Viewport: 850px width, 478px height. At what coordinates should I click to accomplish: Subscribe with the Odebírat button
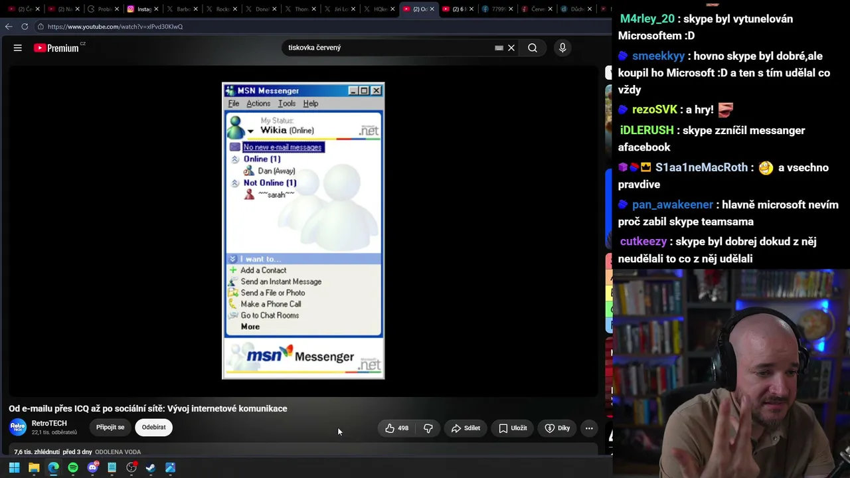tap(153, 428)
